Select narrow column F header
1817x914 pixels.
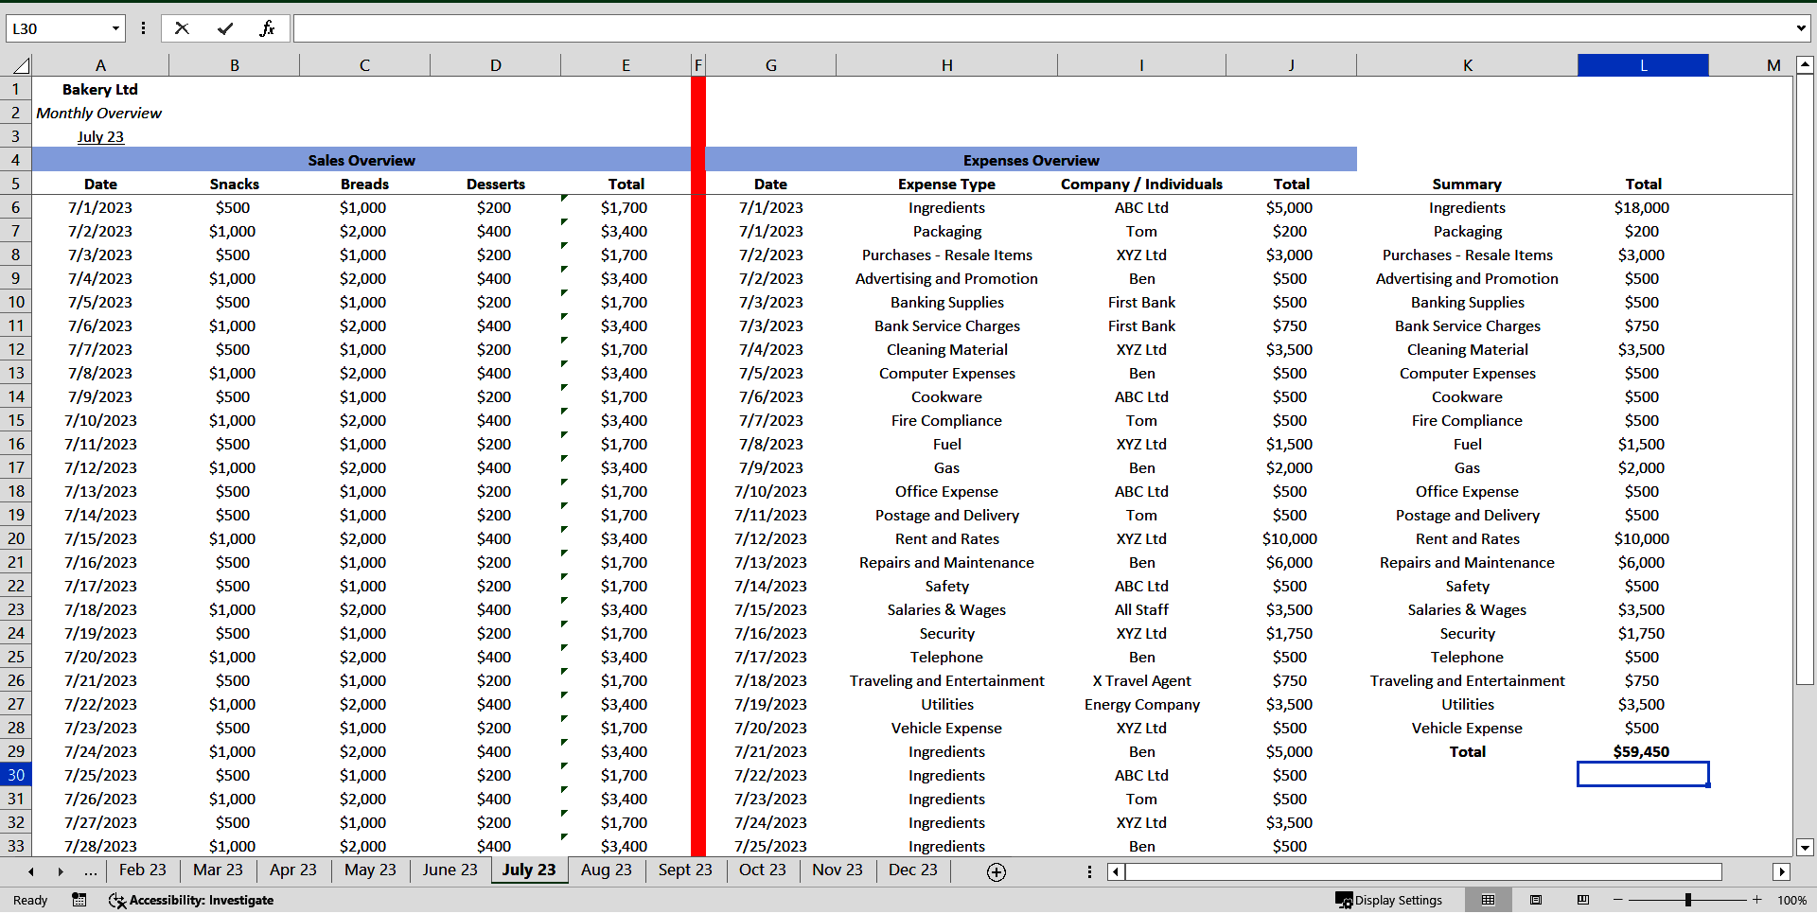(698, 65)
